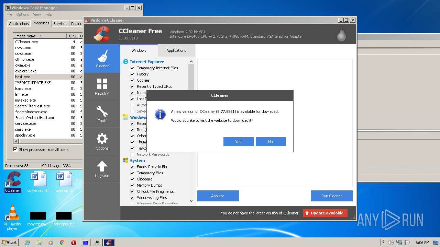
Task: Toggle the Empty Recycle Bin checkbox
Action: pos(132,167)
